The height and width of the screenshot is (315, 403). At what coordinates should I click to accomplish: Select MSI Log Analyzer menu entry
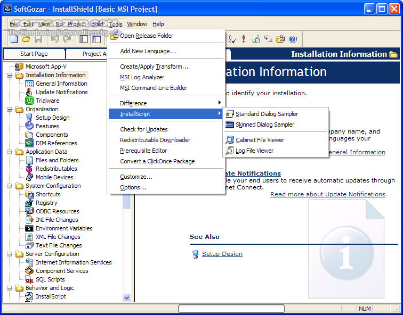click(x=142, y=77)
